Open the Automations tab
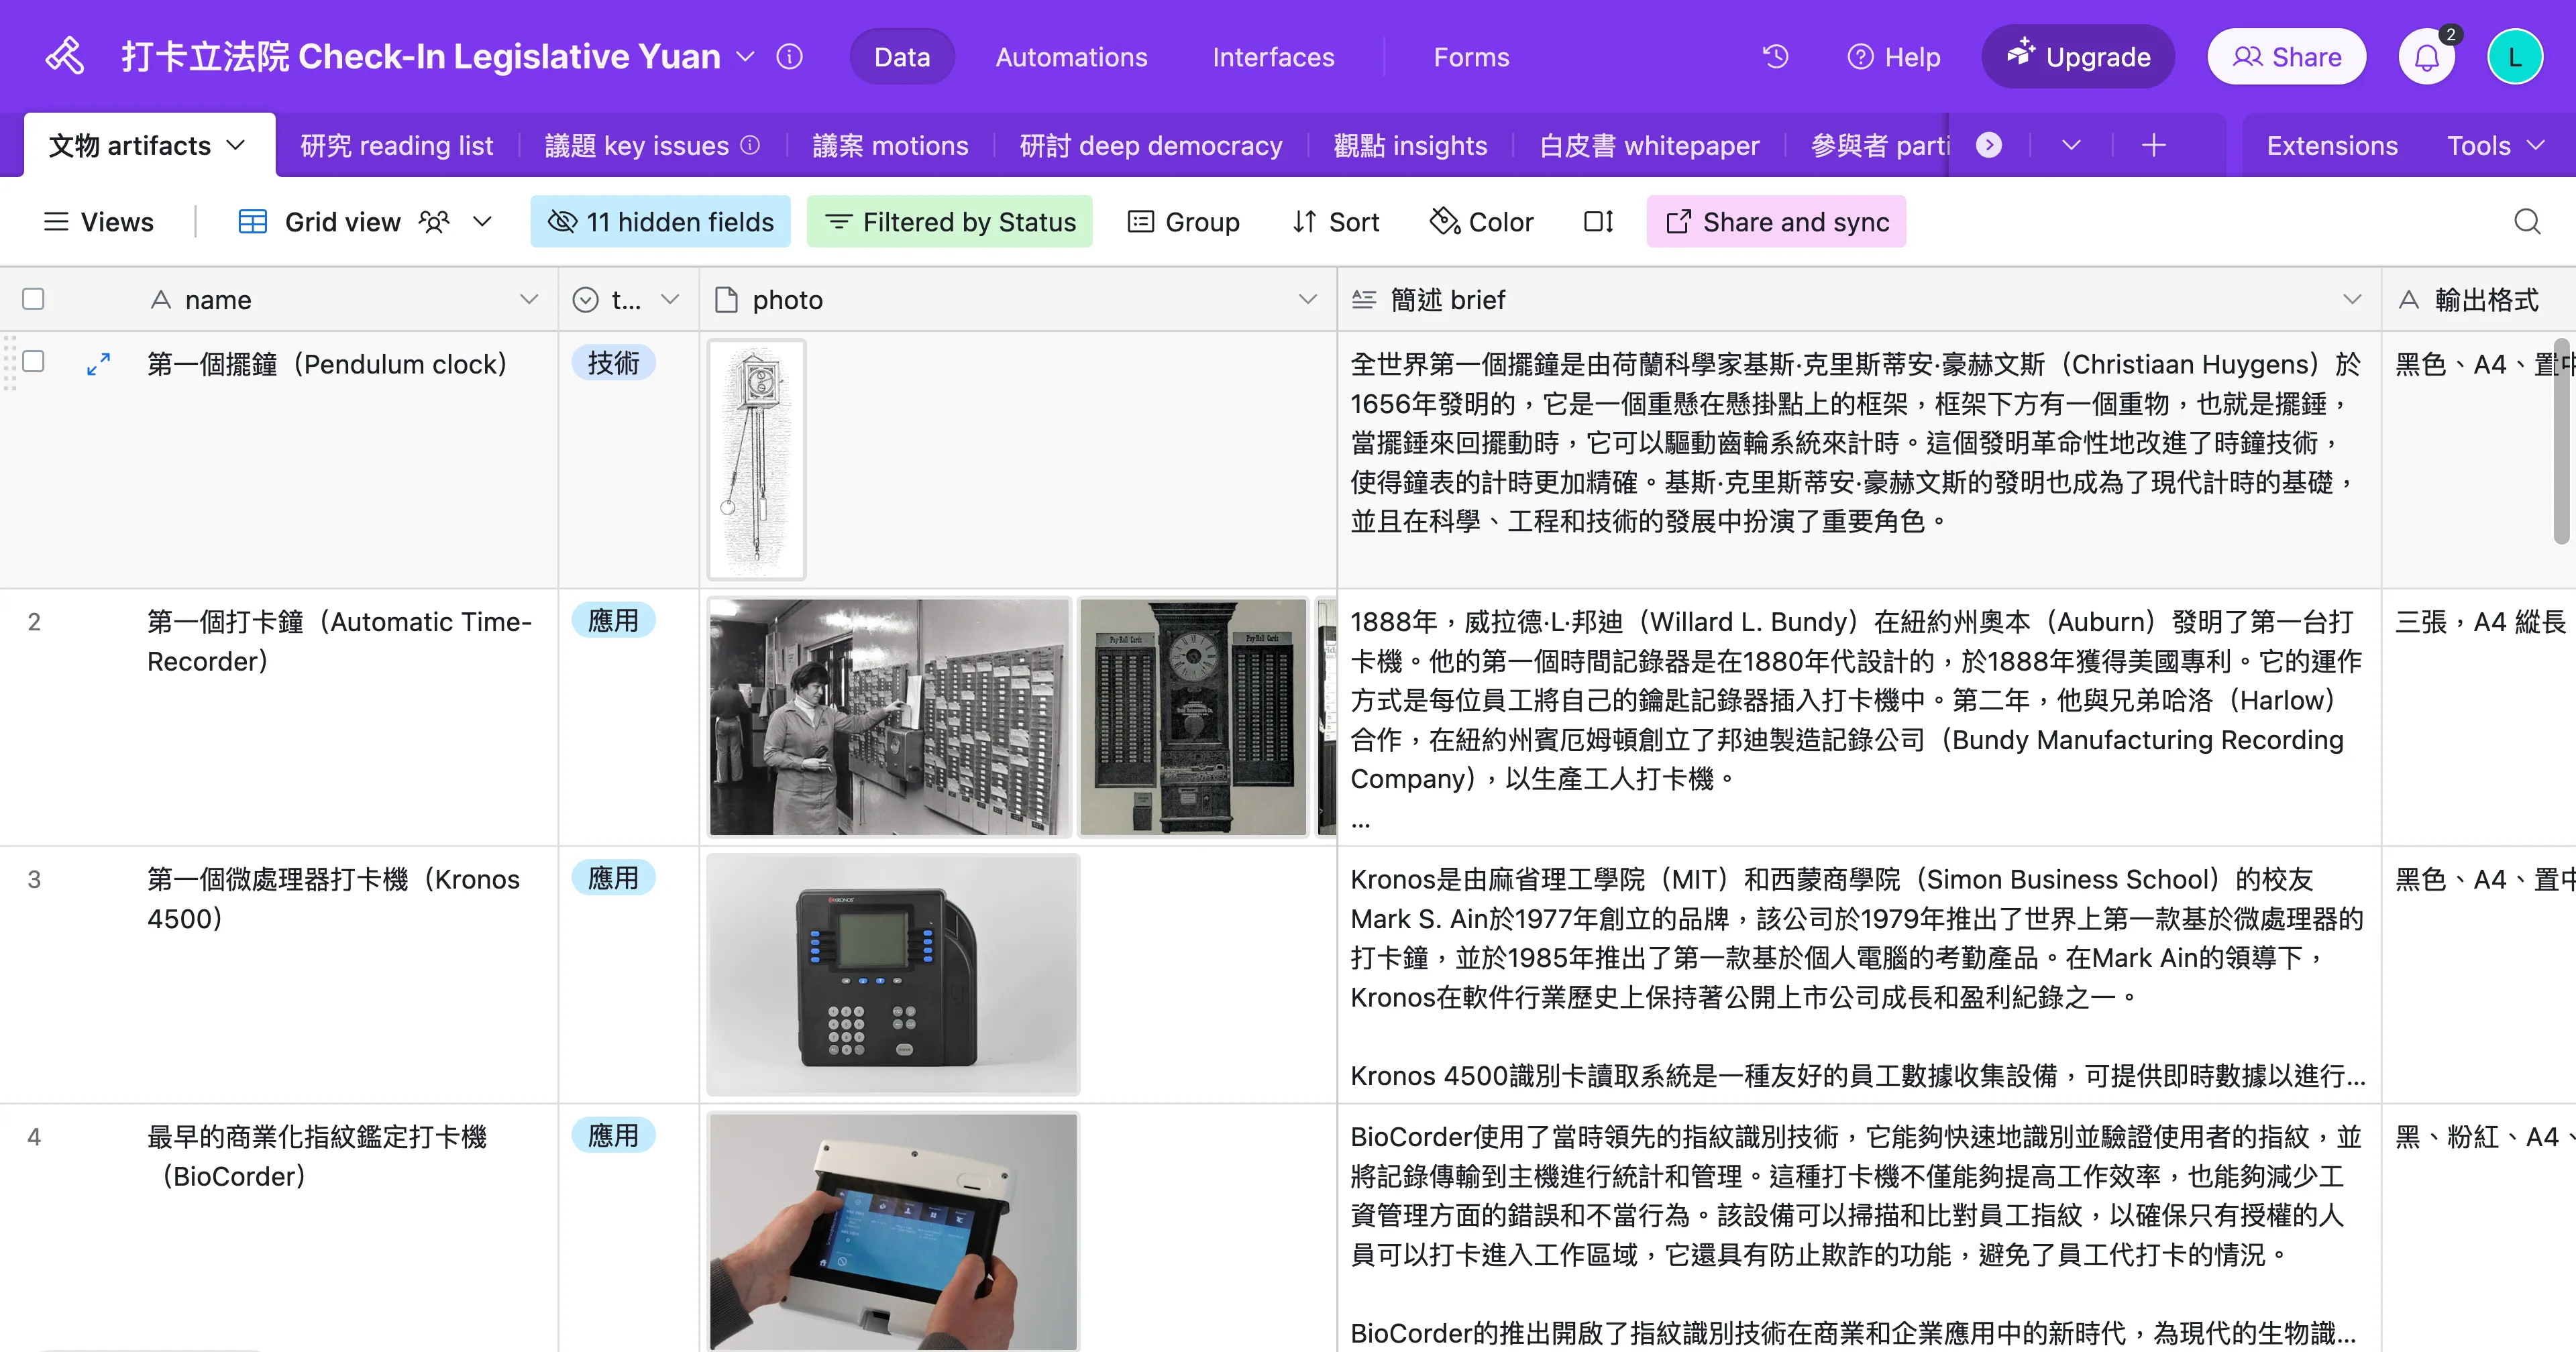The image size is (2576, 1352). tap(1071, 57)
